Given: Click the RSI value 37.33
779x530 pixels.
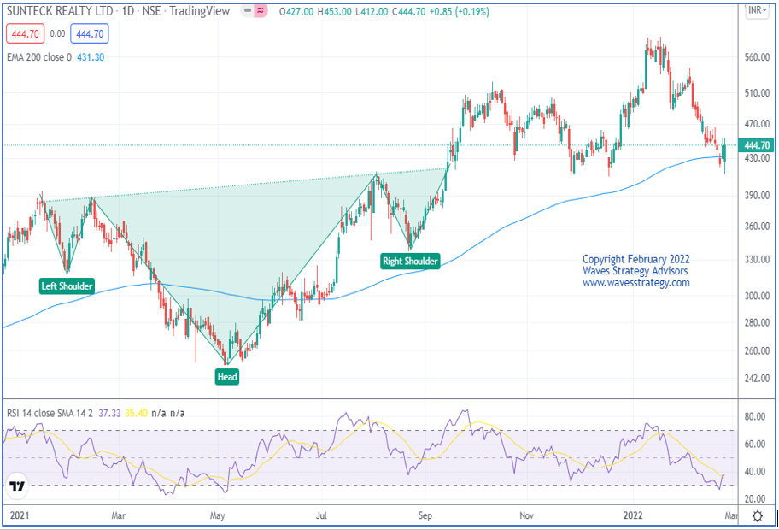Looking at the screenshot, I should tap(109, 413).
